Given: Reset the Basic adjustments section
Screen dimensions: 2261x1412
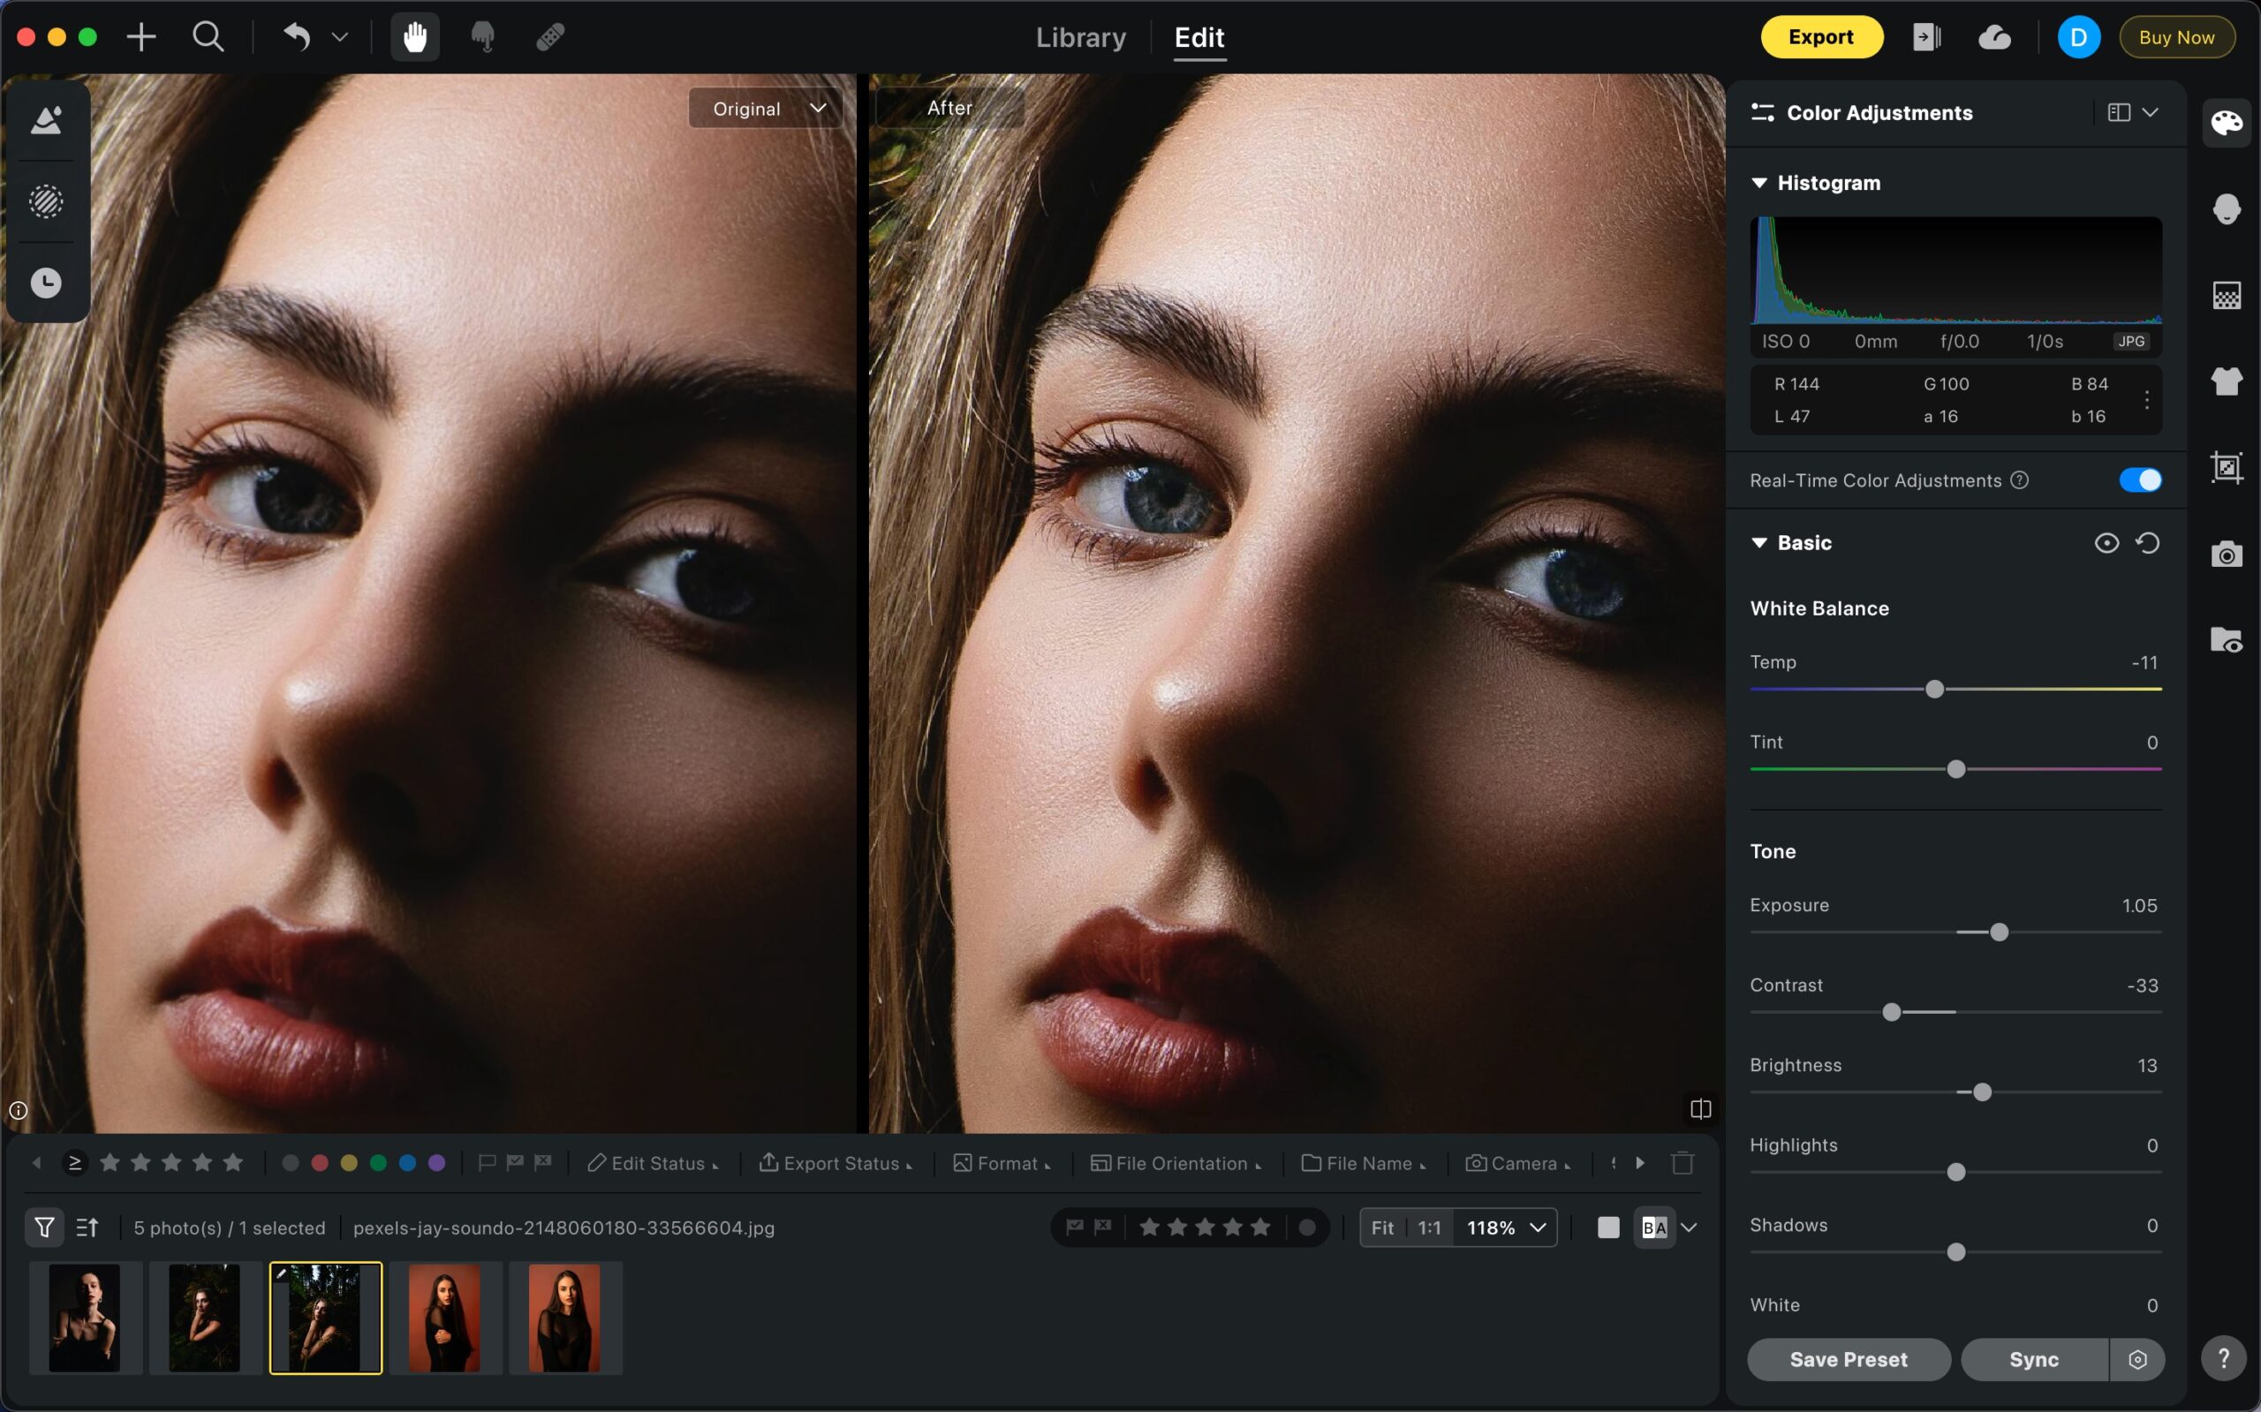Looking at the screenshot, I should [2147, 542].
